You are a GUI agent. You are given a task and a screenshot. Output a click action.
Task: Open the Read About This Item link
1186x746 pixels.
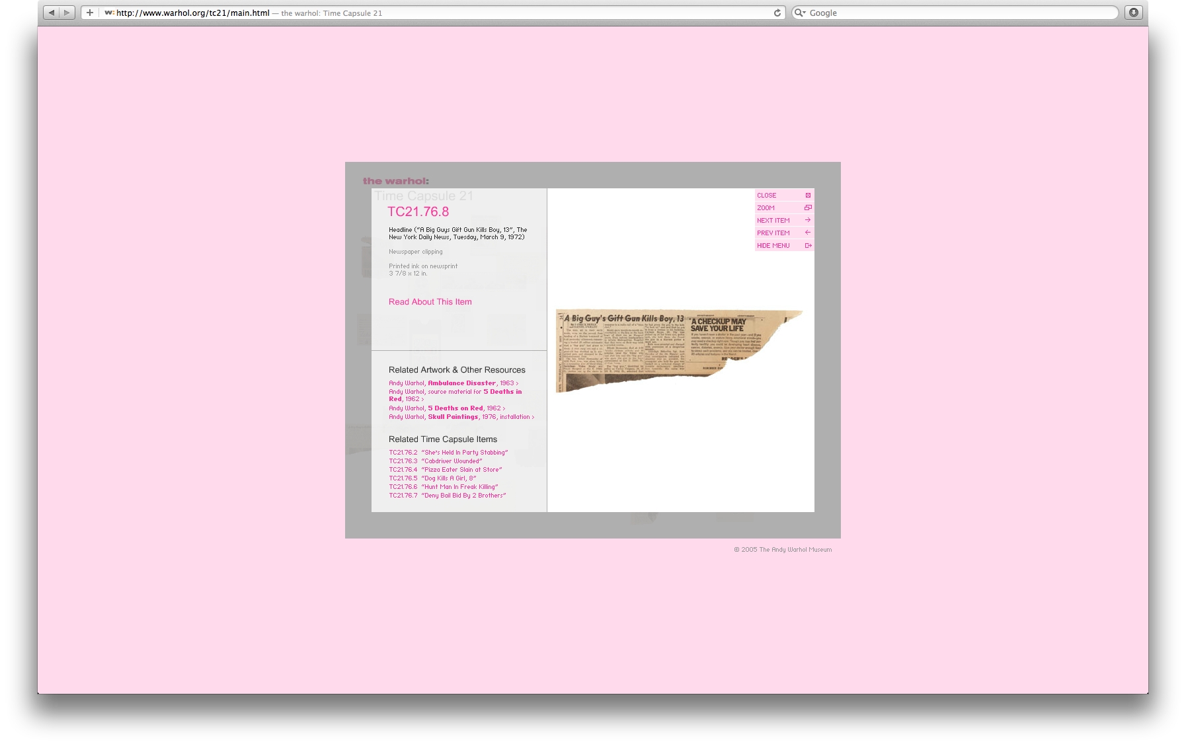point(430,301)
